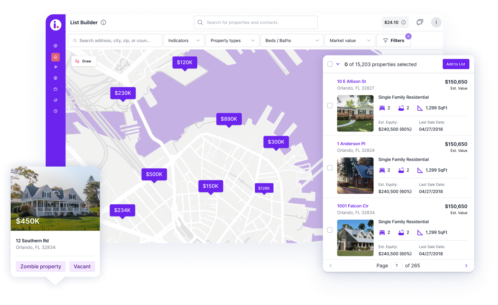Click the clock history sidebar icon
498x305 pixels.
pyautogui.click(x=55, y=111)
